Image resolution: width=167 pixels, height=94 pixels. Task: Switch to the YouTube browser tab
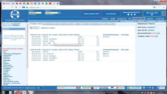pyautogui.click(x=20, y=3)
